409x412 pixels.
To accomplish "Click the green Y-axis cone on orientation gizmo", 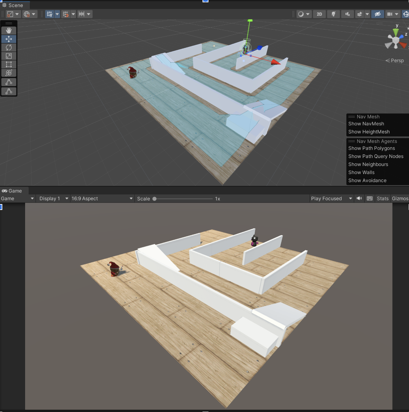I will [x=396, y=32].
